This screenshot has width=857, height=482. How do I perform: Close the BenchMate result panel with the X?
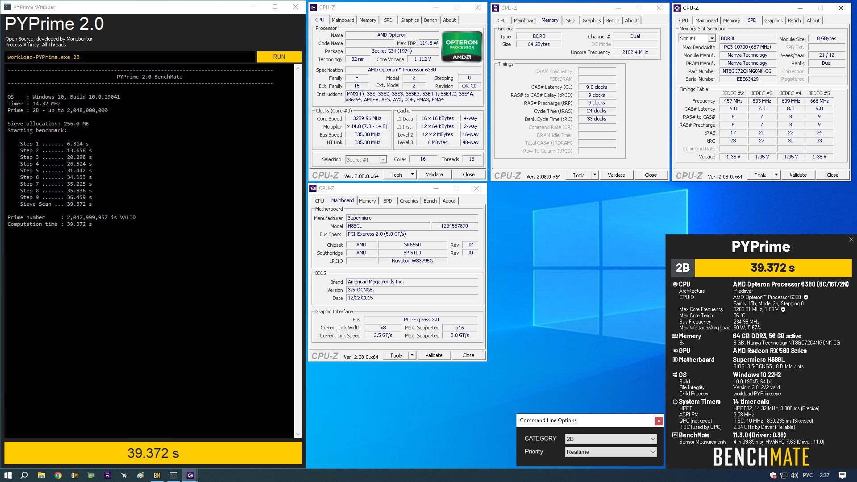[x=851, y=240]
